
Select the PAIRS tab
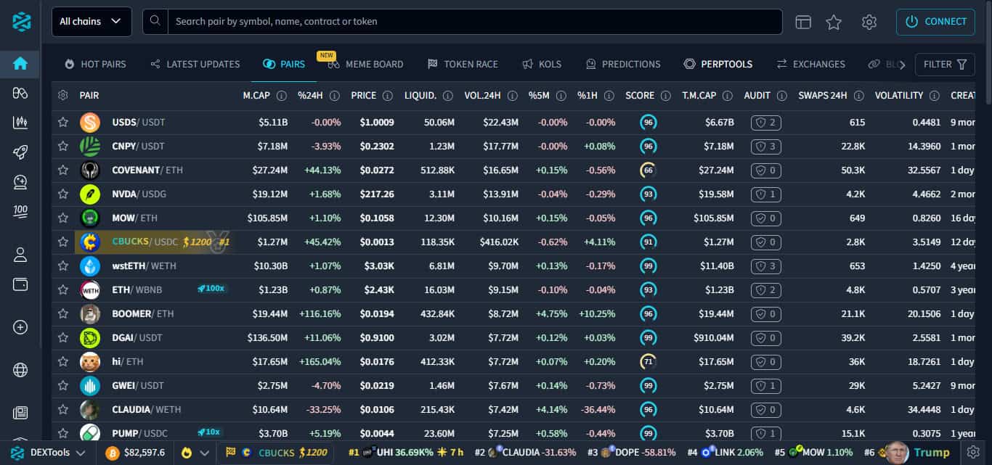point(284,65)
